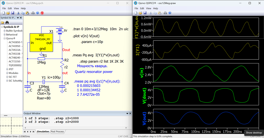
Task: Click Print icon in schematic window toolbar
Action: (x=33, y=13)
